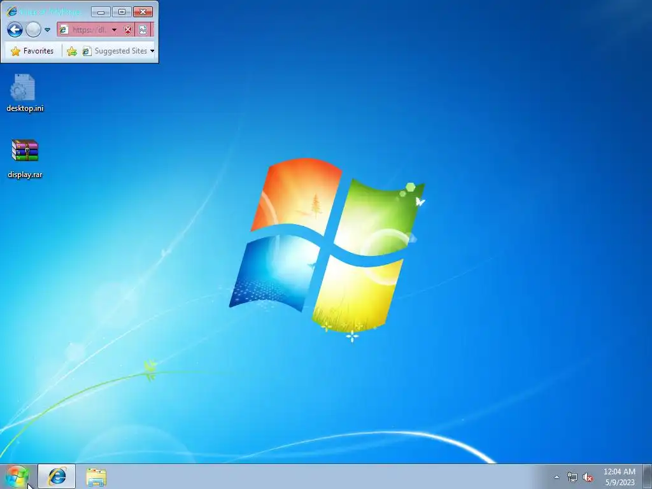The height and width of the screenshot is (489, 652).
Task: Click the display.rar file name label
Action: pos(25,174)
